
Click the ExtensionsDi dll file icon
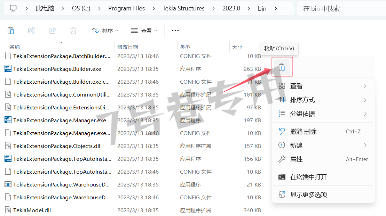[8, 107]
